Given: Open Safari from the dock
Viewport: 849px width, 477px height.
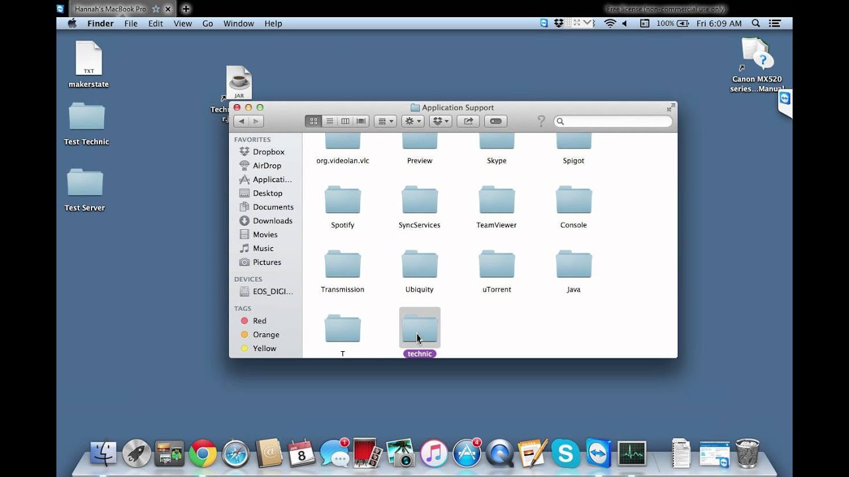Looking at the screenshot, I should pyautogui.click(x=235, y=453).
